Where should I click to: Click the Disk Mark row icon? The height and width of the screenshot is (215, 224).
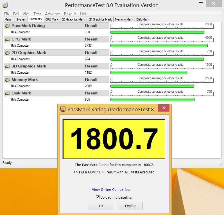pyautogui.click(x=7, y=93)
